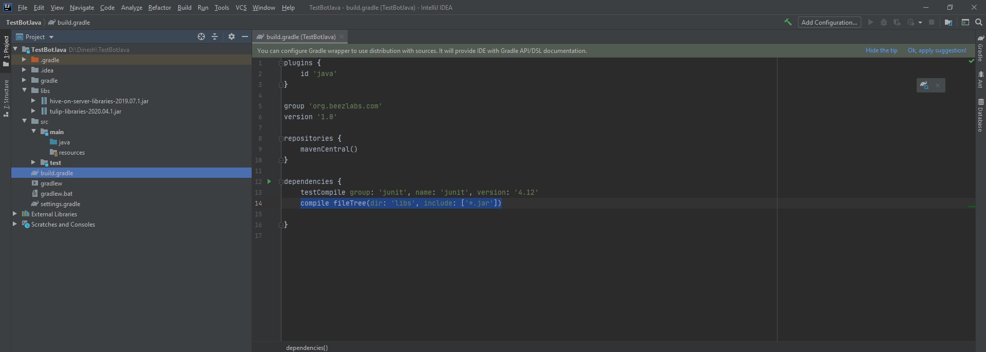Viewport: 986px width, 352px height.
Task: Toggle the Z: Structure side tab
Action: [6, 98]
